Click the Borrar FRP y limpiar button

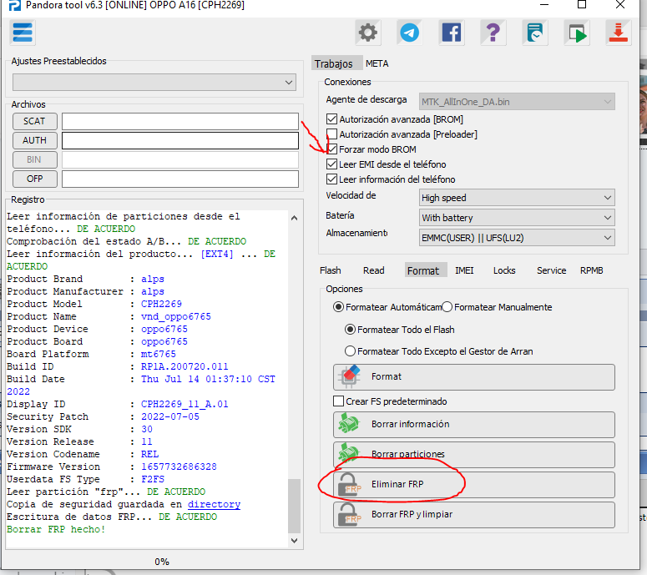point(473,515)
